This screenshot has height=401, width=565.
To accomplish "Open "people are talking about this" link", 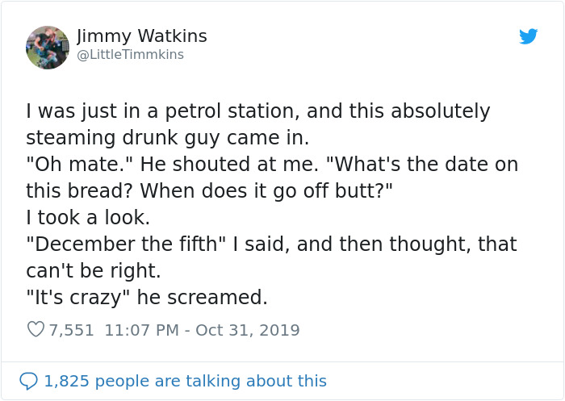I will (213, 381).
